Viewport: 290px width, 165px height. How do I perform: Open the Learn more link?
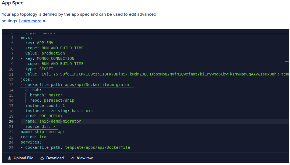[30, 21]
